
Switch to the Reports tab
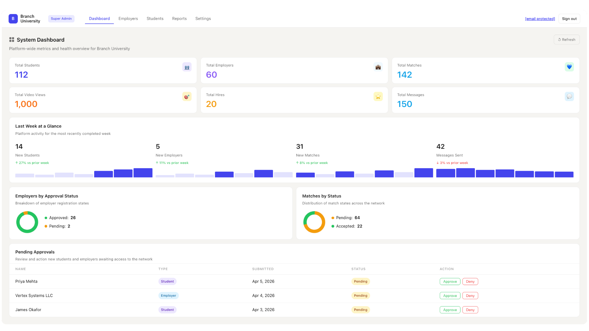coord(179,19)
